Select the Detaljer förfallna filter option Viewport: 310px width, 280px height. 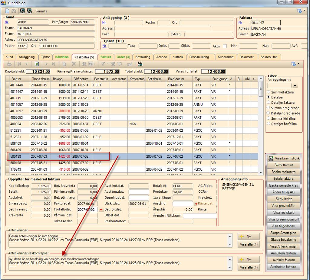click(x=269, y=124)
